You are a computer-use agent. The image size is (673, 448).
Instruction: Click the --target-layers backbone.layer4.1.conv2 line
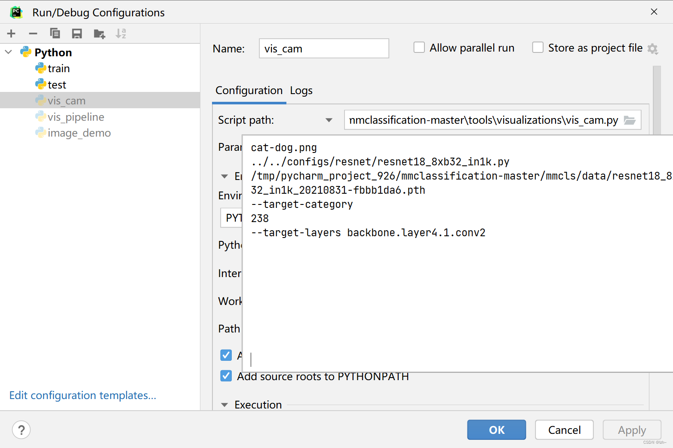coord(368,233)
